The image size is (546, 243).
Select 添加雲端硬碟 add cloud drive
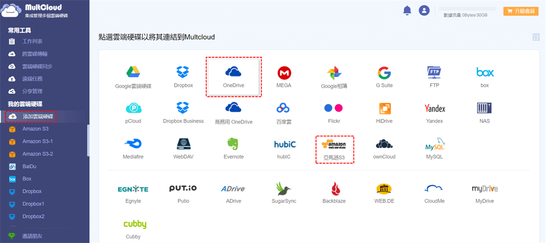tap(37, 116)
